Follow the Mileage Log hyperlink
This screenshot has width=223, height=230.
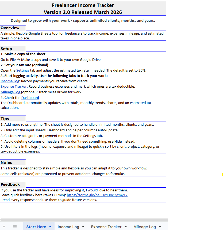pos(10,92)
